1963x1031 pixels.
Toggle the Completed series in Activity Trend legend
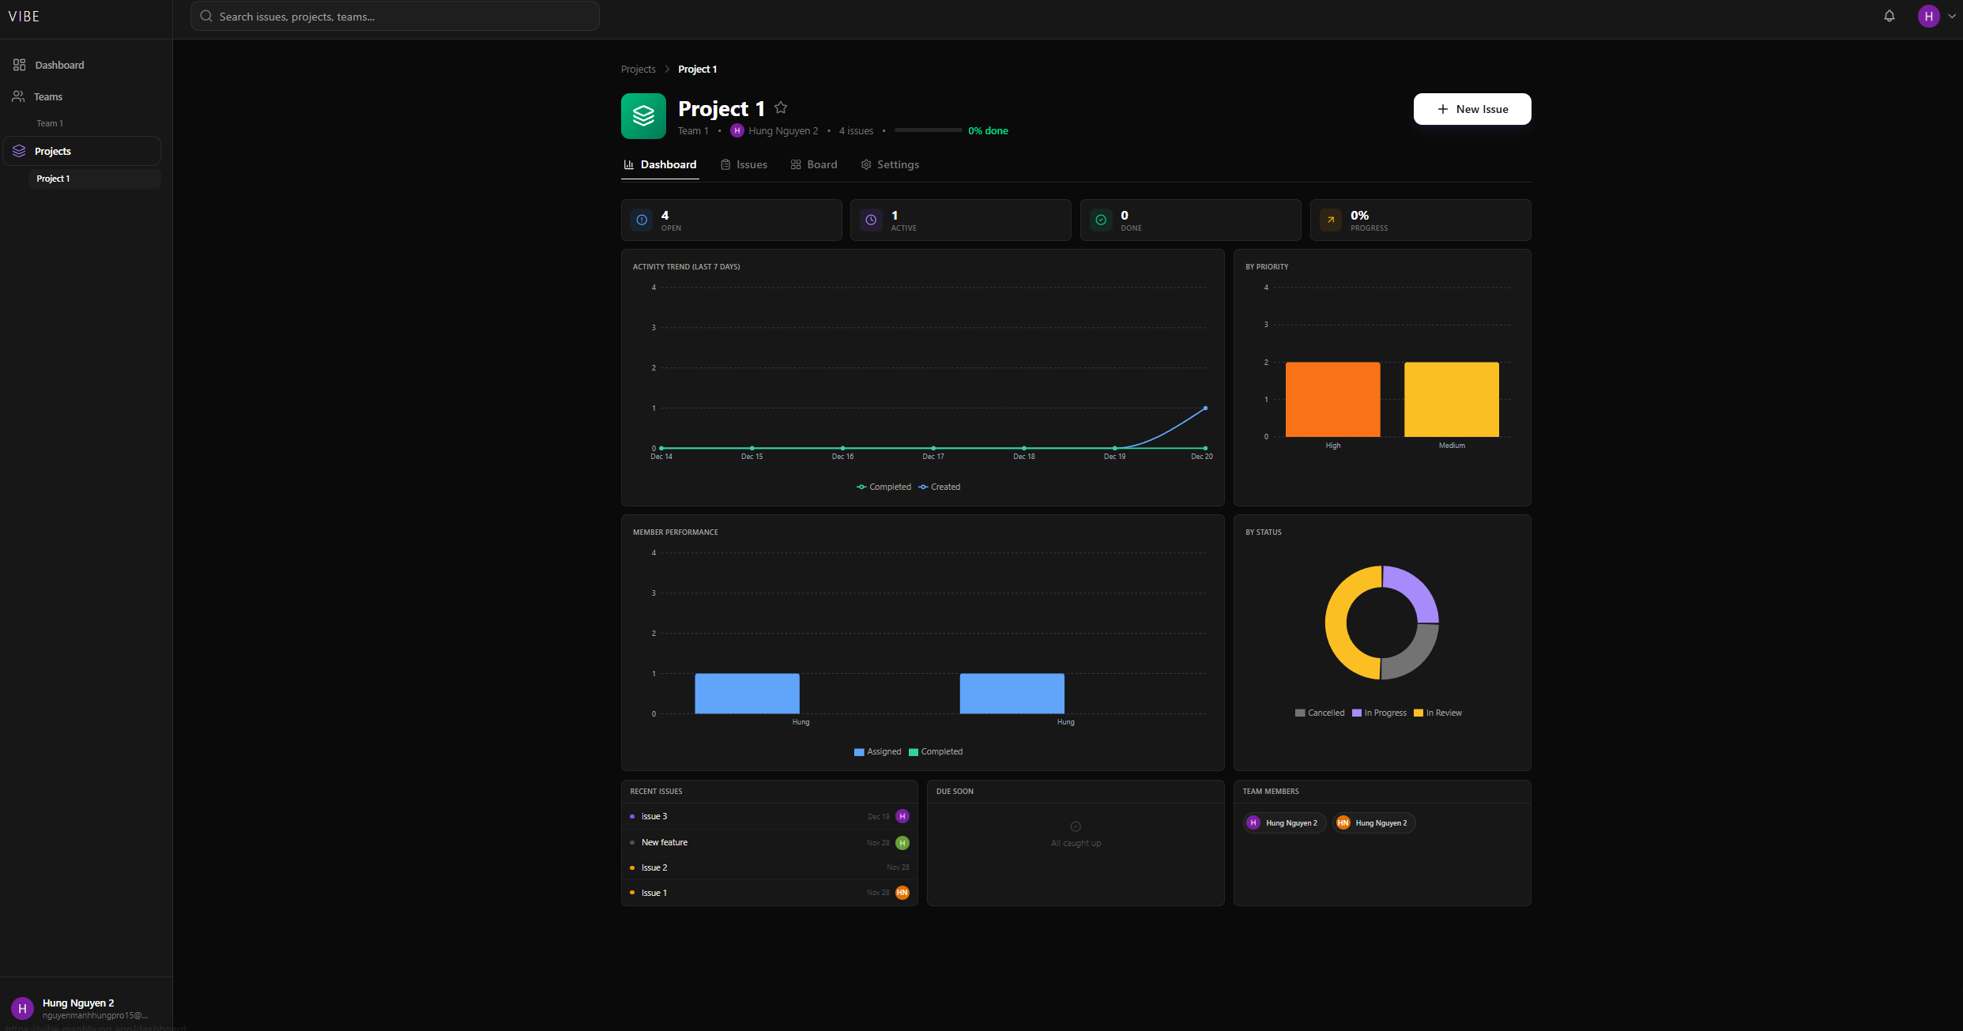coord(884,487)
